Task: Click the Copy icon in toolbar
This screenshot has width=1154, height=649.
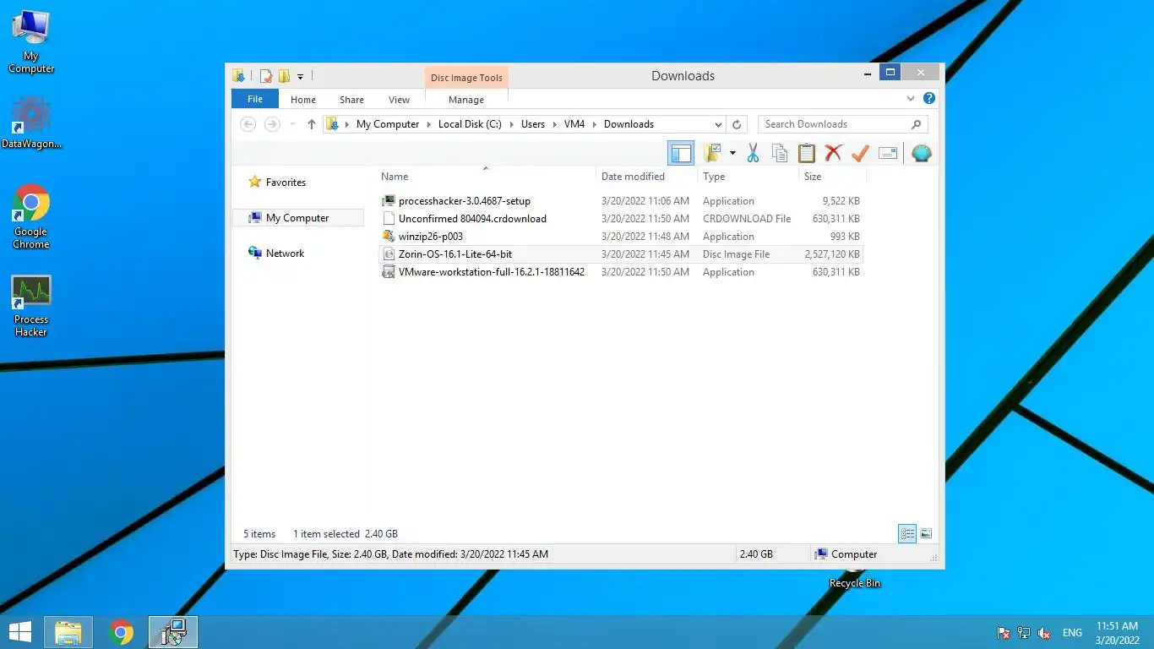Action: click(780, 153)
